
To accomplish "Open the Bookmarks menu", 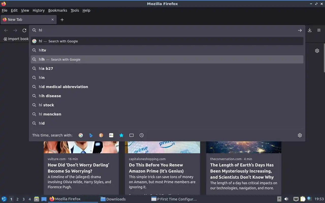I will (x=58, y=10).
